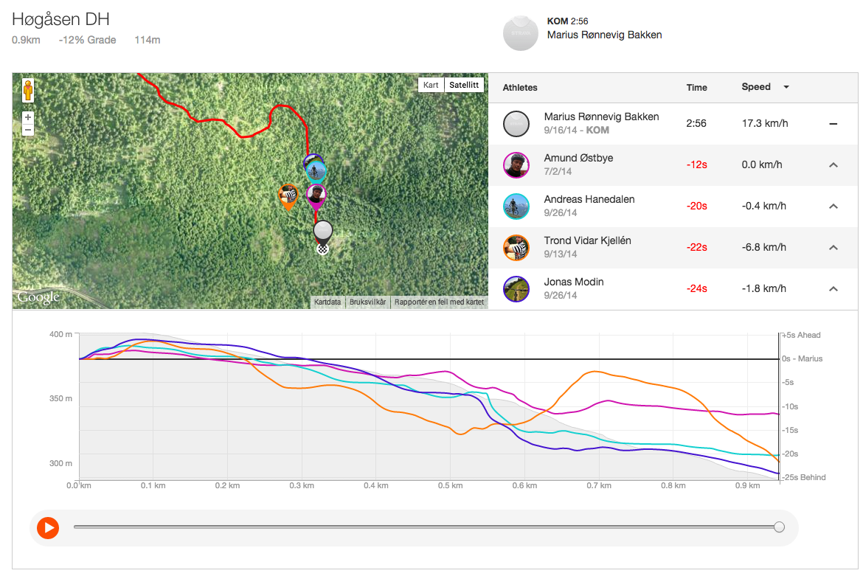
Task: Click Marius Rønnevig Bakken's grey avatar in list
Action: click(516, 124)
